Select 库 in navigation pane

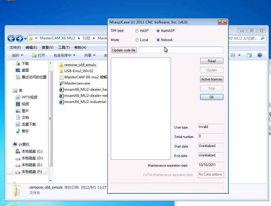(17, 91)
